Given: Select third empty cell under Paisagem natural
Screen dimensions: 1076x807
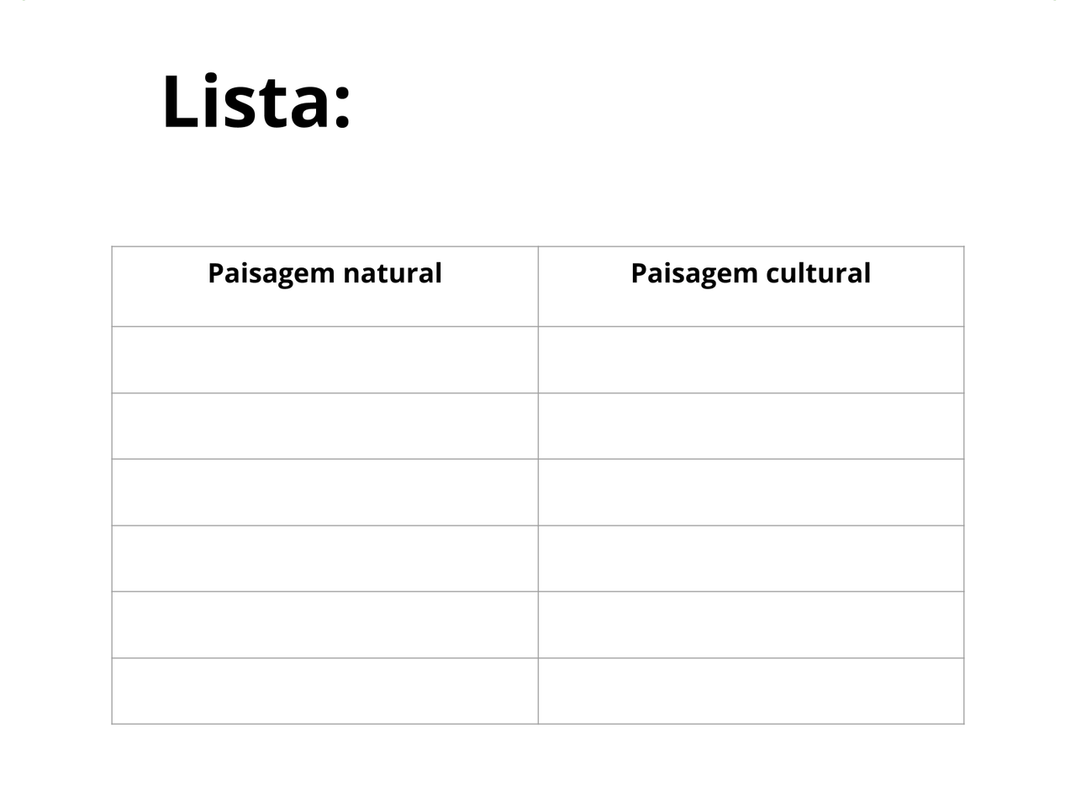Looking at the screenshot, I should tap(324, 493).
